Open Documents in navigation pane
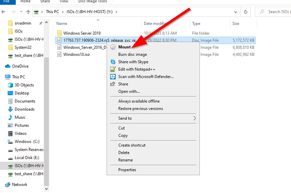This screenshot has height=193, width=291. coord(25,101)
